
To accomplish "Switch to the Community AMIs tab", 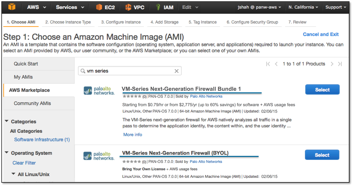I will coord(32,103).
